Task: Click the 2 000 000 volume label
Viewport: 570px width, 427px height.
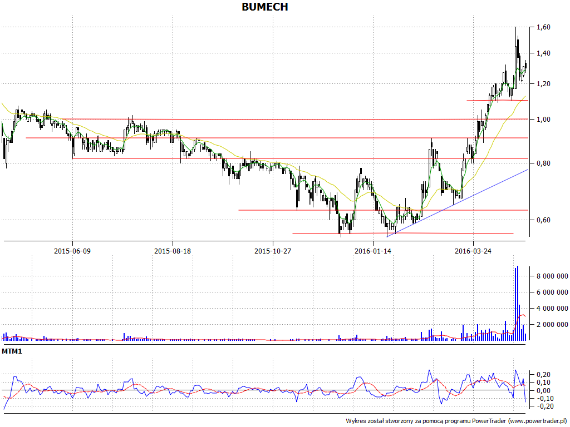Action: (x=552, y=325)
